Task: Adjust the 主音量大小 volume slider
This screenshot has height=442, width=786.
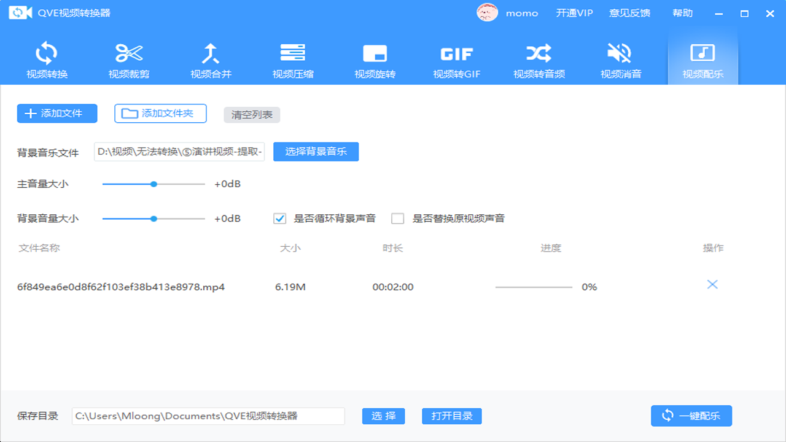Action: tap(154, 184)
